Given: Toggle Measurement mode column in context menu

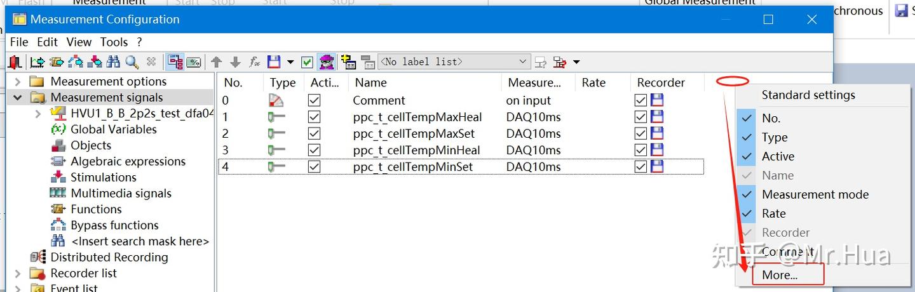Looking at the screenshot, I should pyautogui.click(x=815, y=194).
